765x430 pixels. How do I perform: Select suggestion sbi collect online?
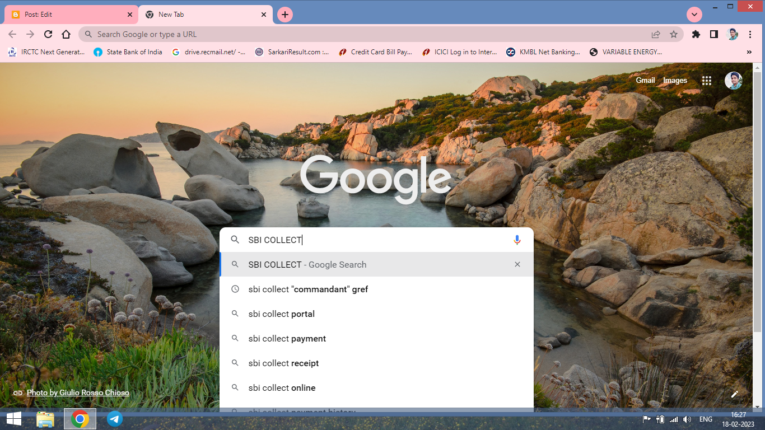(376, 387)
